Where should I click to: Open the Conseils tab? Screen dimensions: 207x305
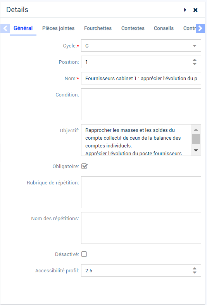(x=164, y=28)
